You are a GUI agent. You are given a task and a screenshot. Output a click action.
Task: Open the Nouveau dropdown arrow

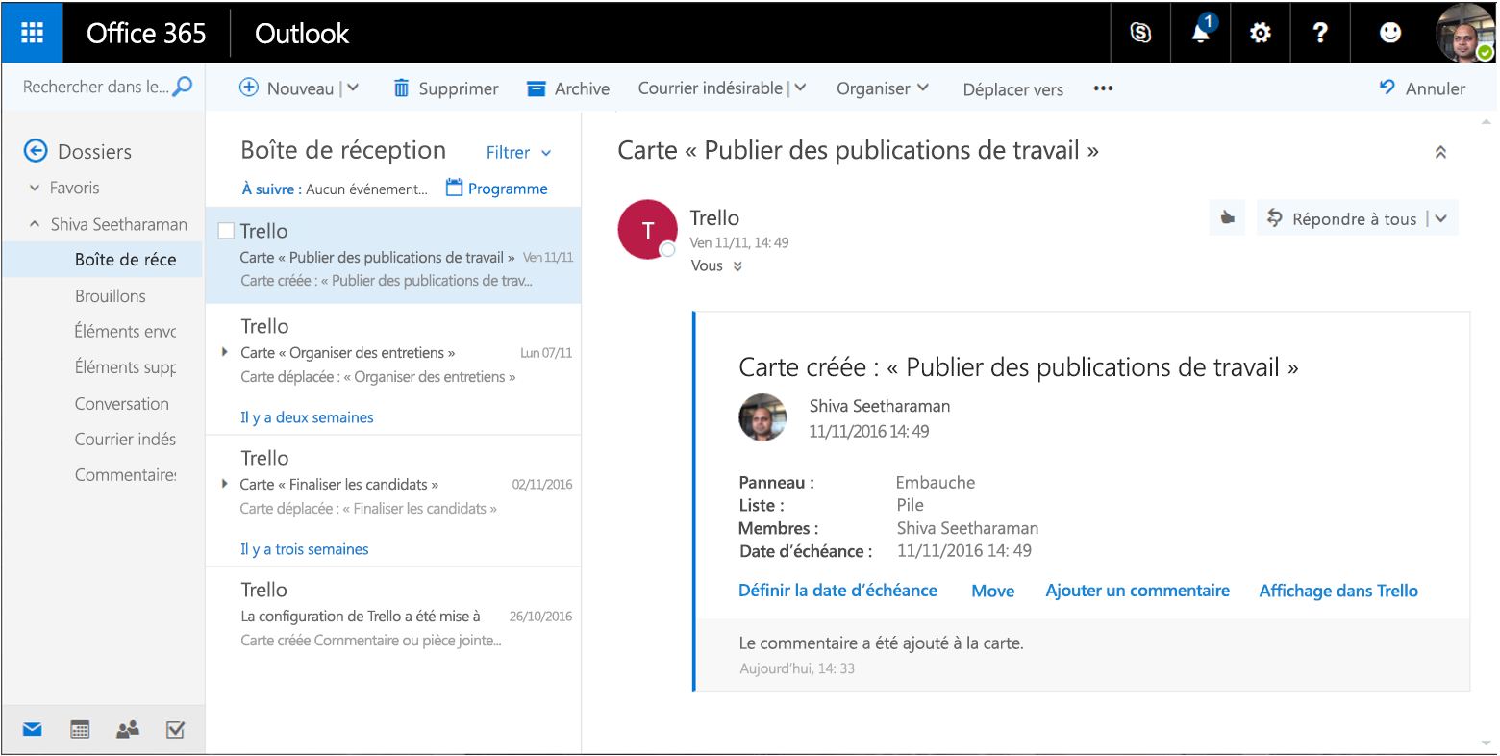pyautogui.click(x=353, y=88)
